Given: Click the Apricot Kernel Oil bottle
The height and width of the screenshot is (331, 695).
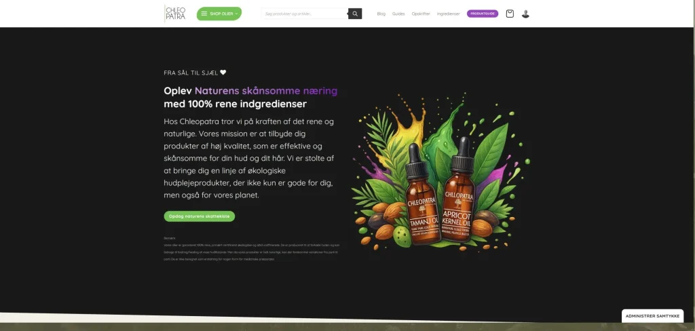Looking at the screenshot, I should [458, 190].
